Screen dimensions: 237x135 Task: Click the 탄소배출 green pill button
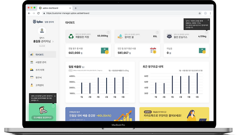(43, 117)
